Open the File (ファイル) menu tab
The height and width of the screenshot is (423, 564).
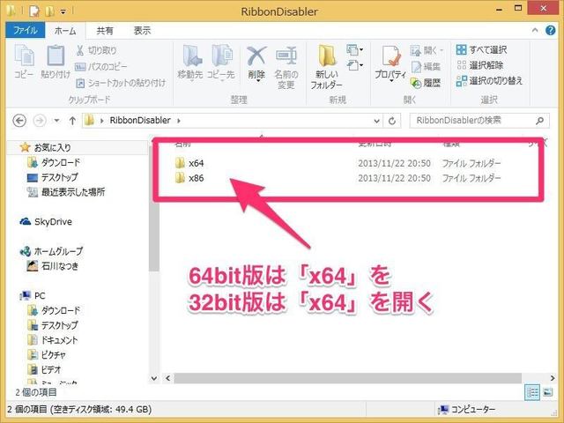(x=23, y=29)
